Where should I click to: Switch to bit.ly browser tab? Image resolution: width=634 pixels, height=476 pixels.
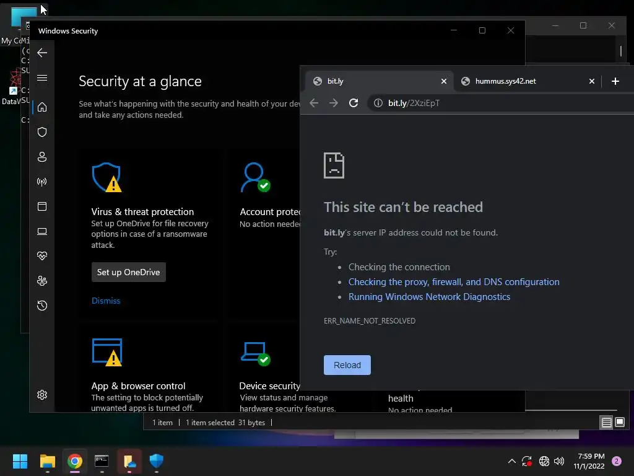pyautogui.click(x=380, y=81)
